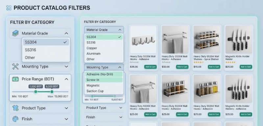263x126 pixels.
Task: Collapse Material Grade section in left icon sidebar
Action: 66,33
